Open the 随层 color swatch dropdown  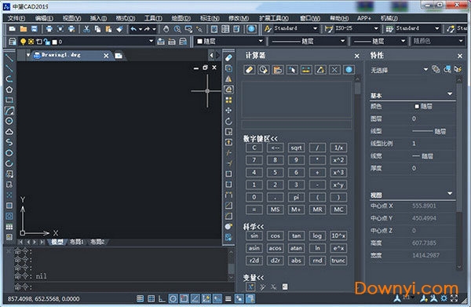(x=260, y=41)
